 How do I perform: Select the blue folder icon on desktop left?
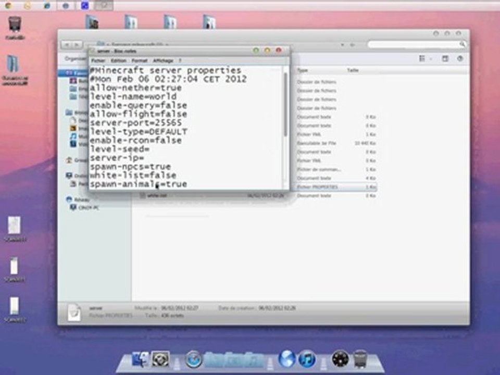coord(14,65)
